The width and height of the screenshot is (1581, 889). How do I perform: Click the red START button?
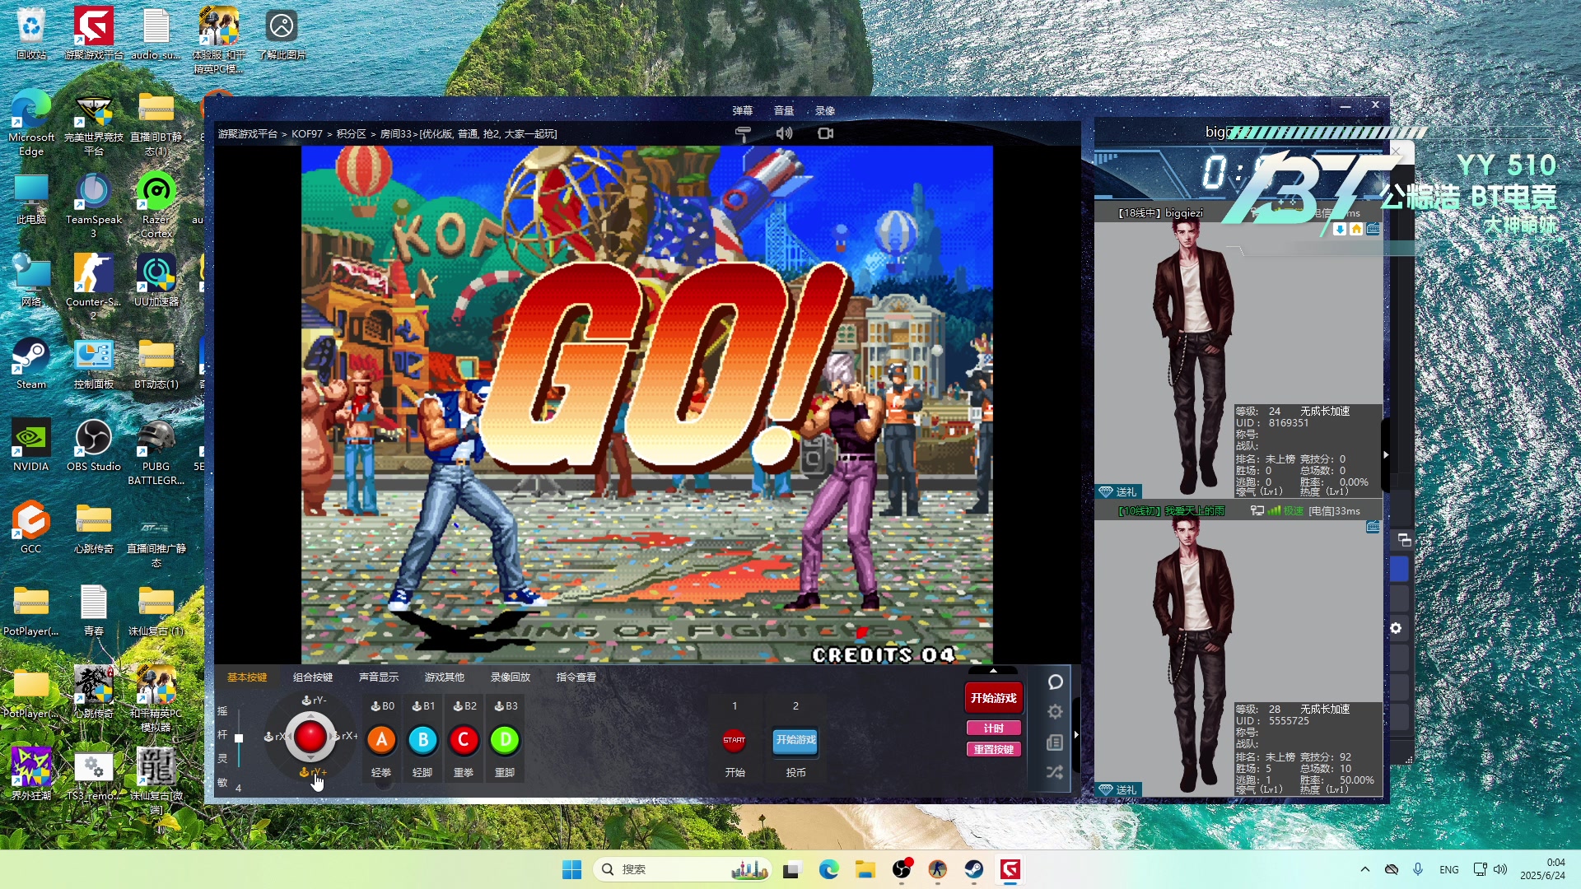pyautogui.click(x=734, y=740)
